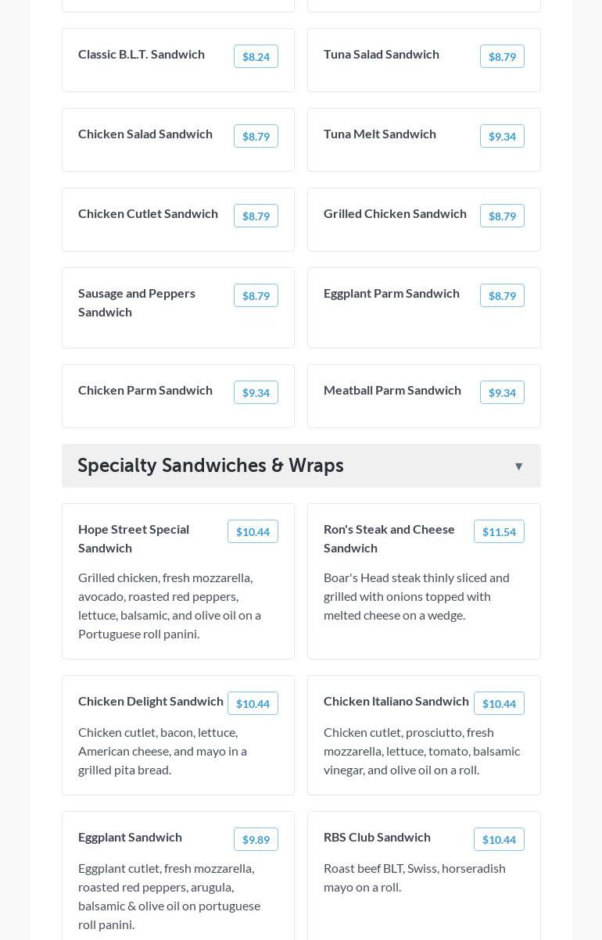Add Tuna Salad Sandwich via its $8.79 price
This screenshot has height=940, width=602.
[502, 57]
